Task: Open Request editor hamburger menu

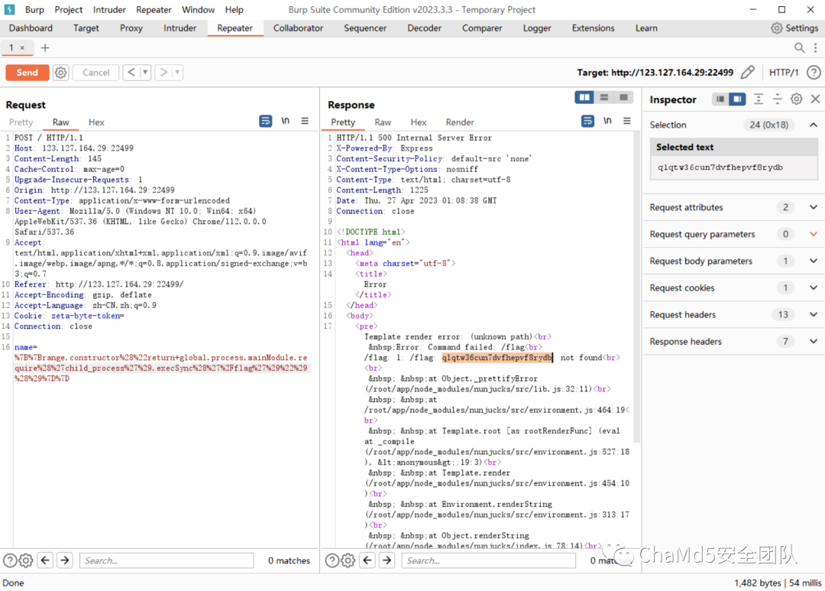Action: click(305, 121)
